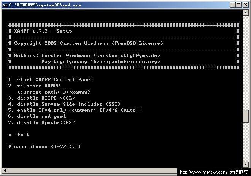The image size is (251, 176).
Task: Click option 4 disable Server Side Includes
Action: pos(64,104)
